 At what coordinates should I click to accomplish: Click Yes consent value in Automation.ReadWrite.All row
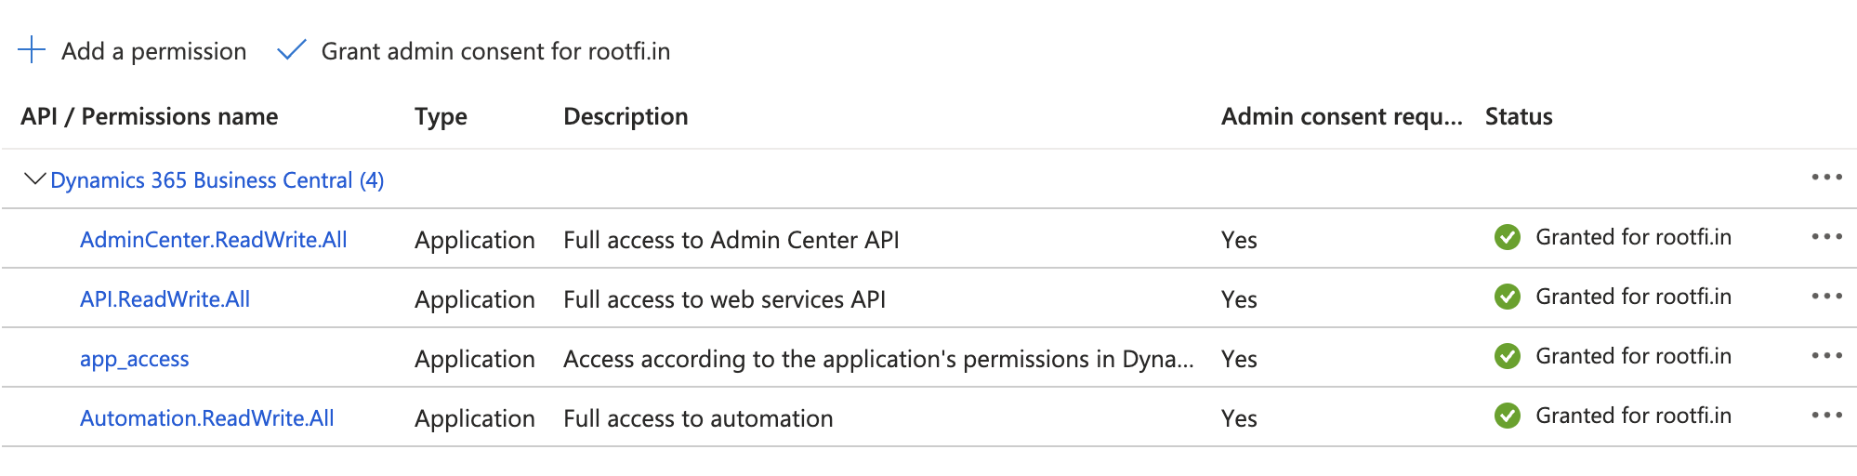coord(1239,418)
